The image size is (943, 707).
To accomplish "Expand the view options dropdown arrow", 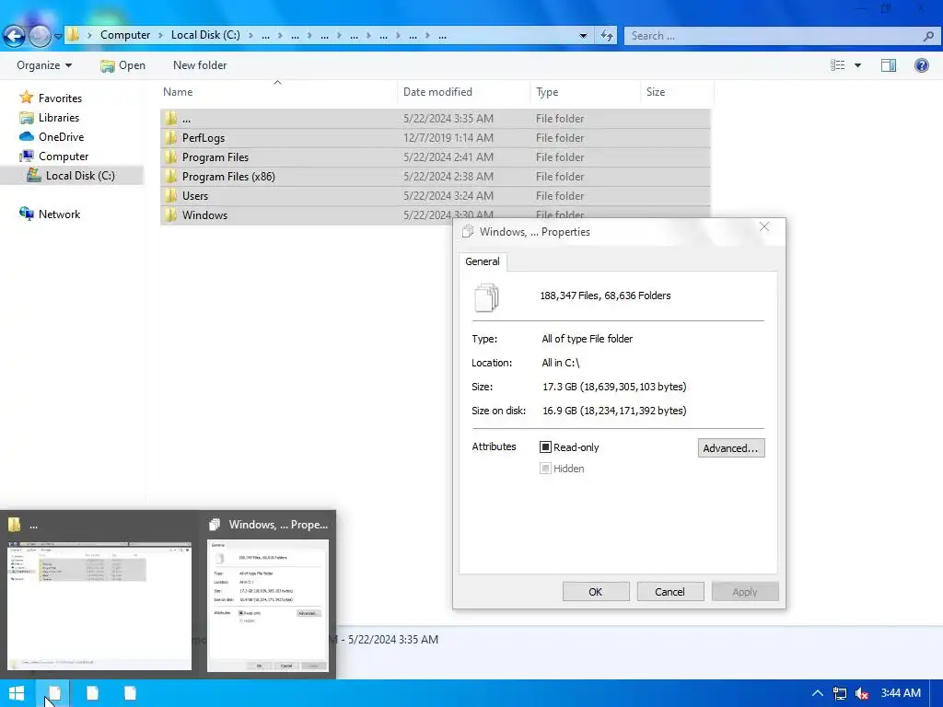I will (x=857, y=65).
